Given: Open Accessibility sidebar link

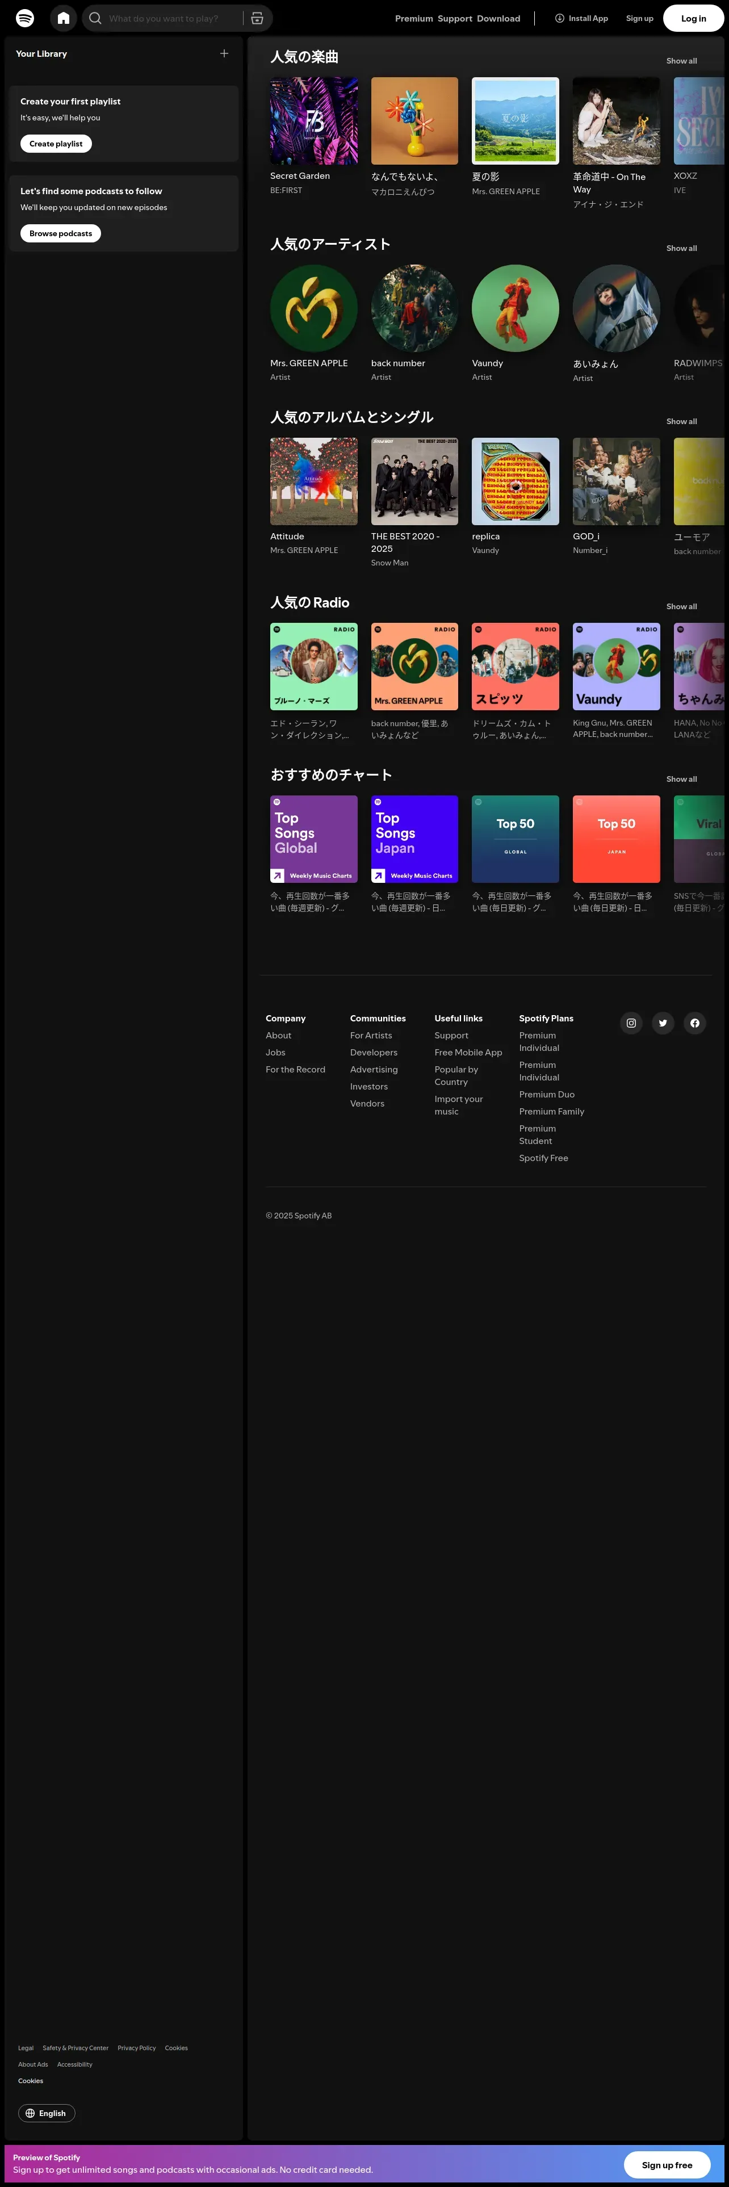Looking at the screenshot, I should point(75,2064).
